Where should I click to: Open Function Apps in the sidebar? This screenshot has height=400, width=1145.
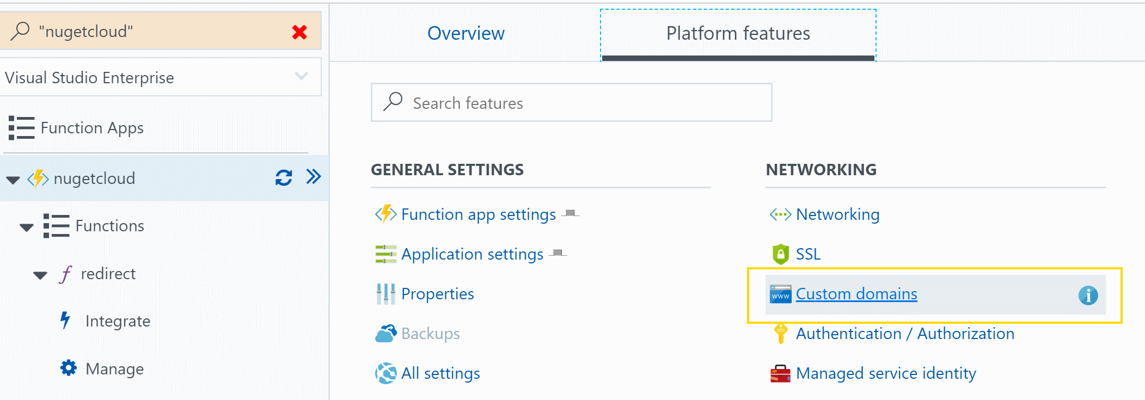(x=92, y=128)
